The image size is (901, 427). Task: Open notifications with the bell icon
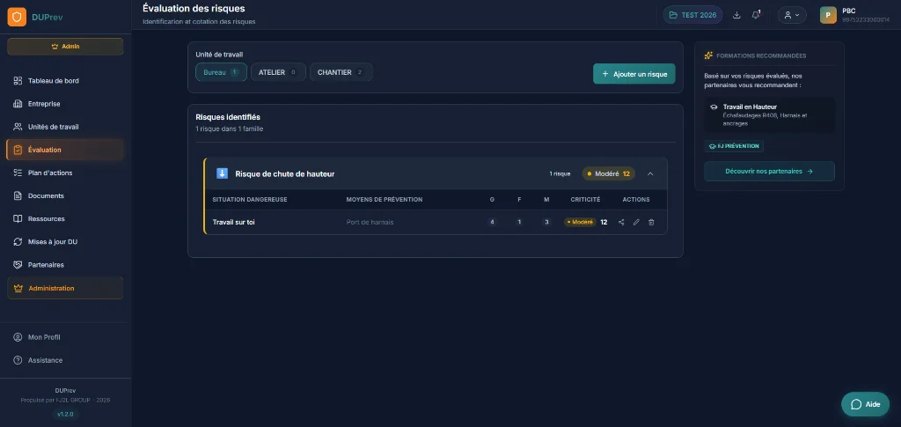[x=756, y=15]
